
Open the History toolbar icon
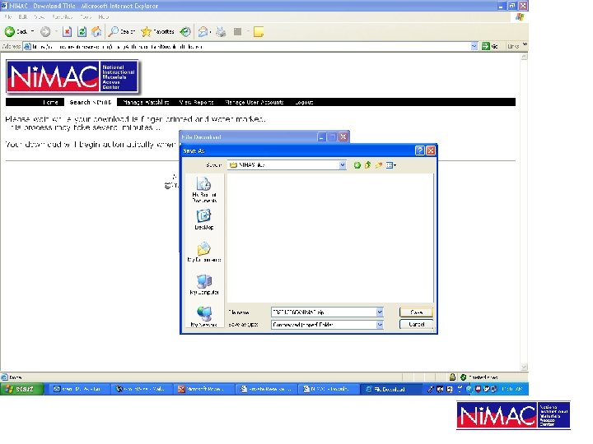point(185,32)
